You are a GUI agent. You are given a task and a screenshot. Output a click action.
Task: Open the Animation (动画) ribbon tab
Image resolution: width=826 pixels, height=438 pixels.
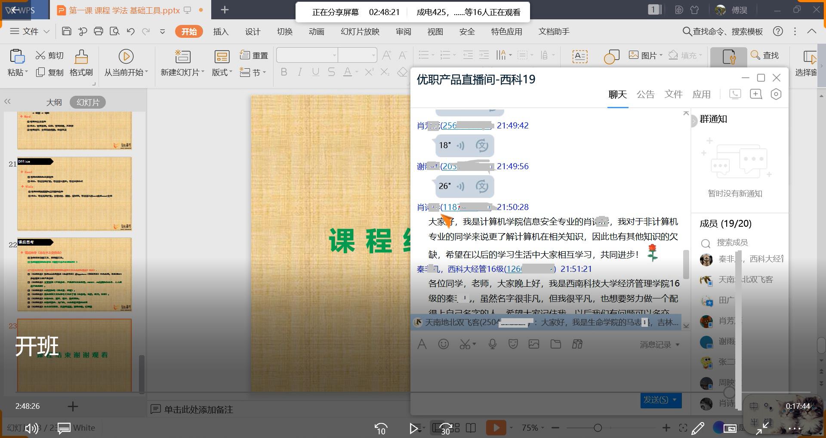pyautogui.click(x=316, y=31)
